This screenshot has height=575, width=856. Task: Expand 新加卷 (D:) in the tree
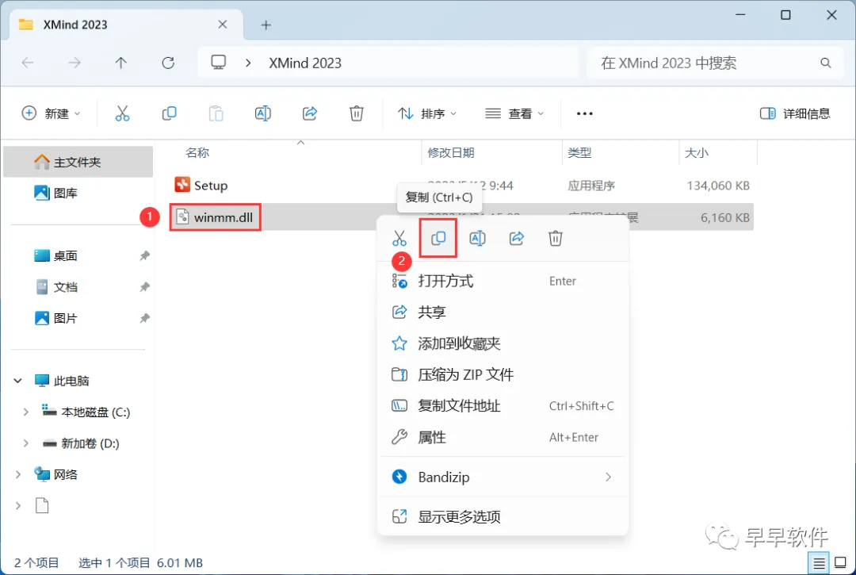pyautogui.click(x=25, y=443)
